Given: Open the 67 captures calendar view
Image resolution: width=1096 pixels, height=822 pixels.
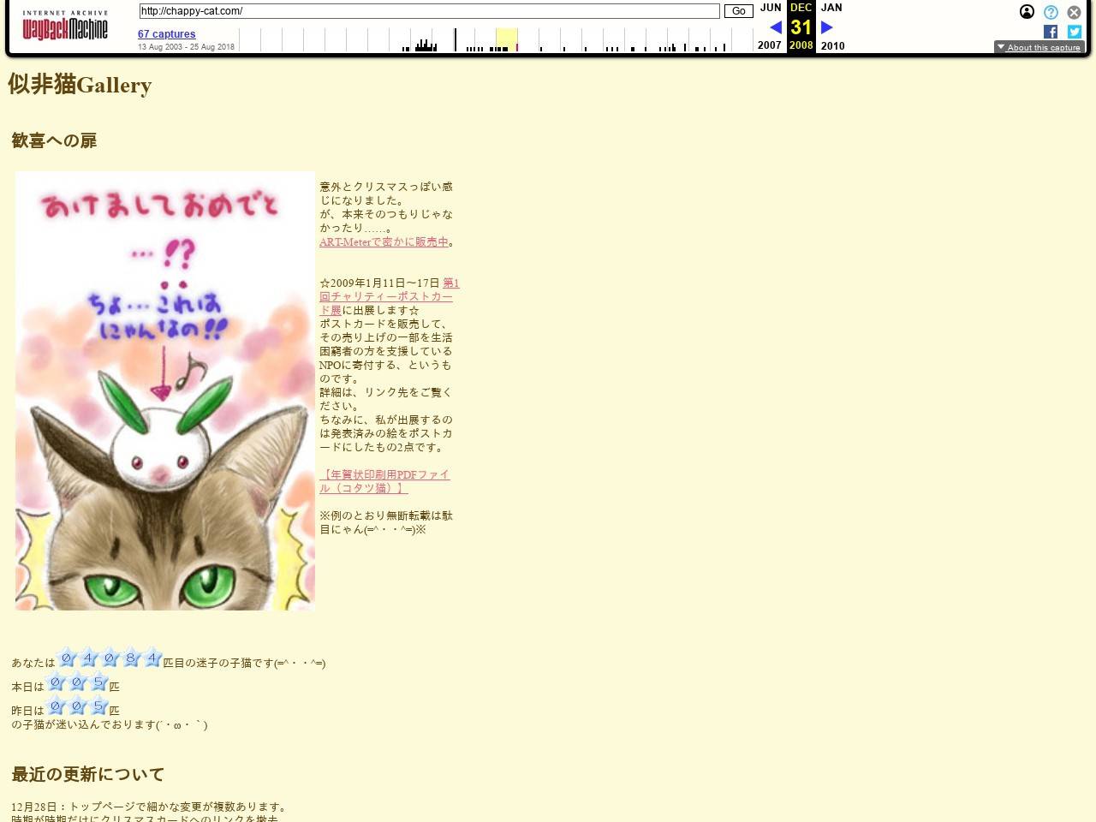Looking at the screenshot, I should (x=166, y=34).
